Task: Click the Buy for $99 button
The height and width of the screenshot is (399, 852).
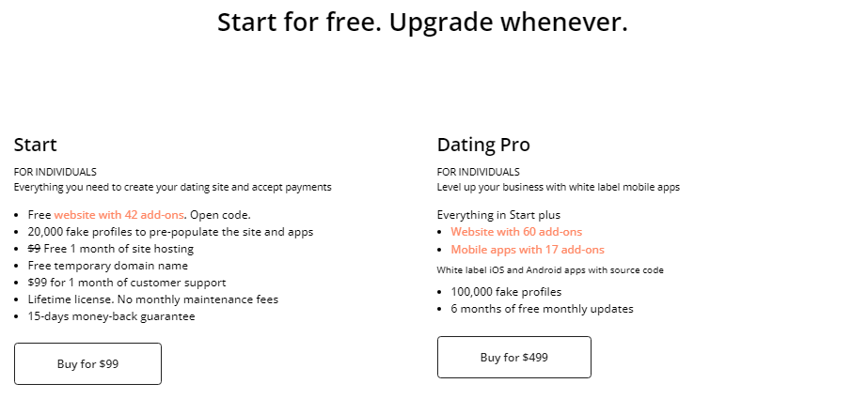Action: 87,363
